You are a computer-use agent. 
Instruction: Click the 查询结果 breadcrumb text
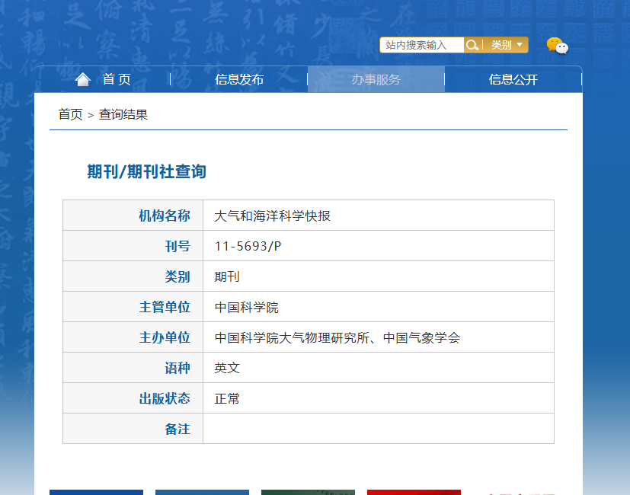coord(123,114)
